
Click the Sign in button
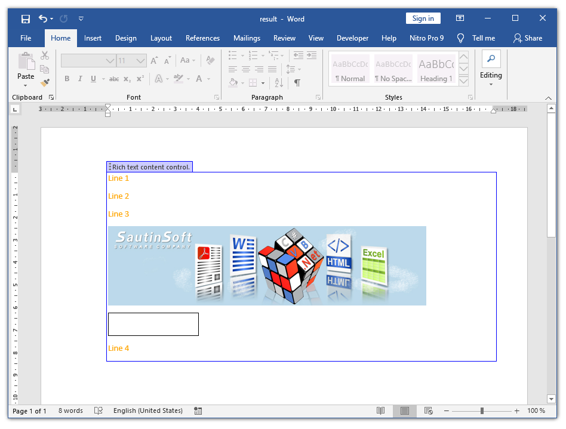pos(423,18)
